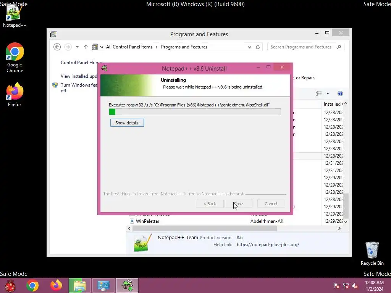This screenshot has height=293, width=391.
Task: Launch Chrome from the taskbar
Action: [32, 285]
